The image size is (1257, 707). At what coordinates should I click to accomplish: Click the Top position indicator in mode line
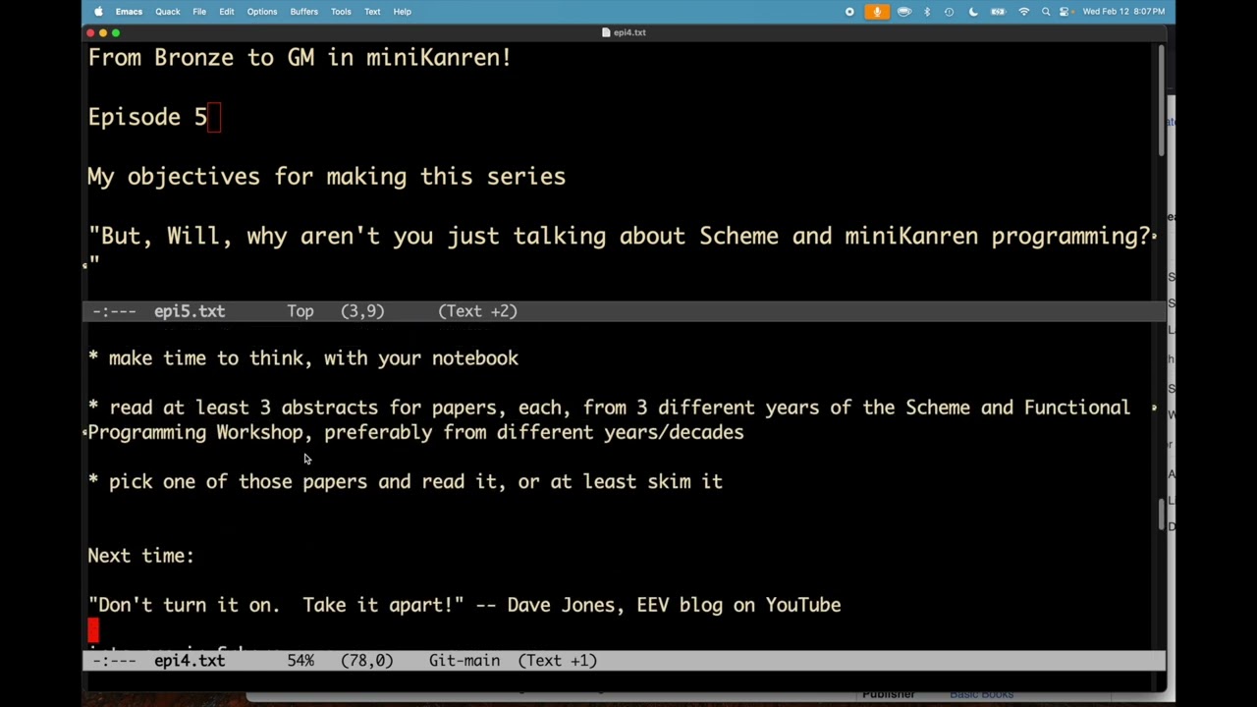point(301,311)
